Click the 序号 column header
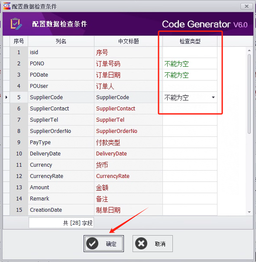 pyautogui.click(x=19, y=41)
